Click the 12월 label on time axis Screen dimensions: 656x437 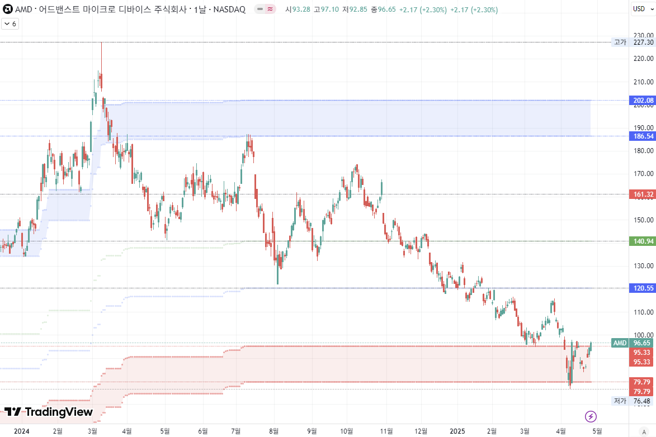tap(421, 431)
